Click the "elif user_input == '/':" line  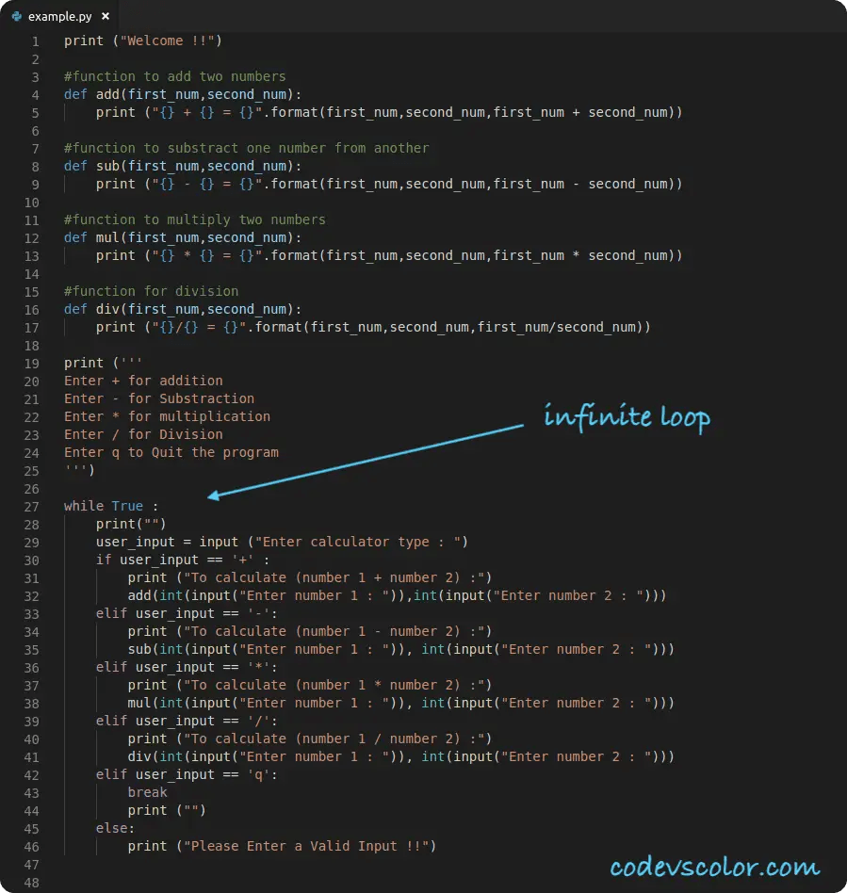[x=187, y=721]
